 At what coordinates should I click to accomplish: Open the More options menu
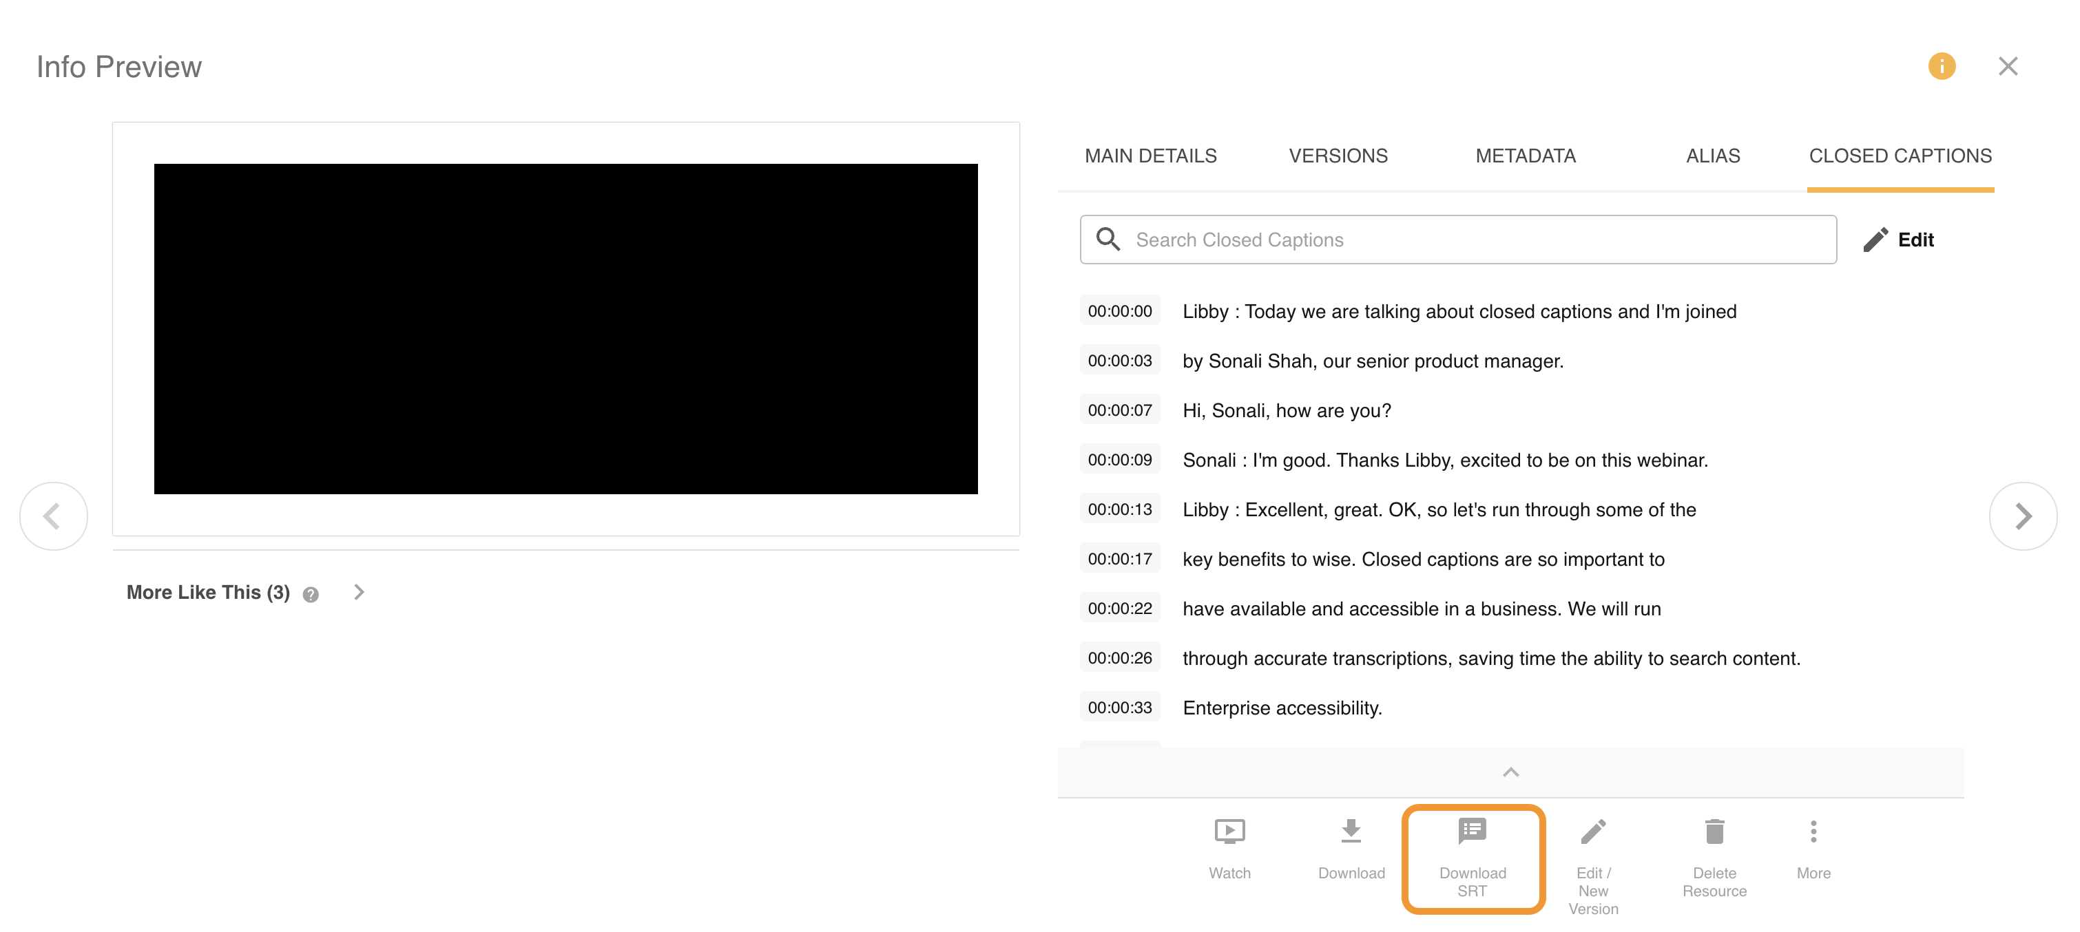point(1813,849)
